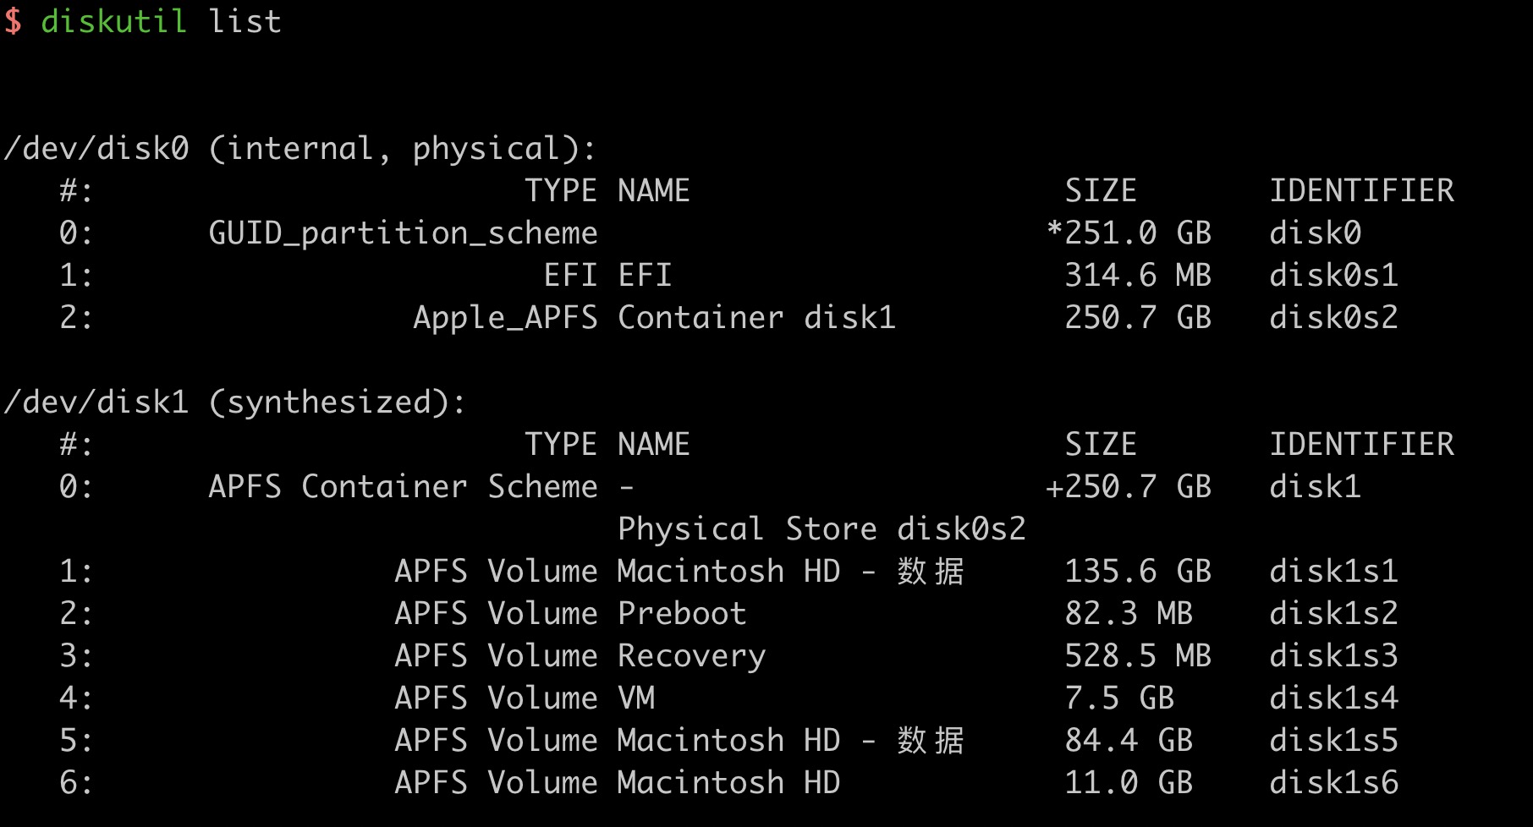
Task: Click the green diskutil command word
Action: click(113, 21)
